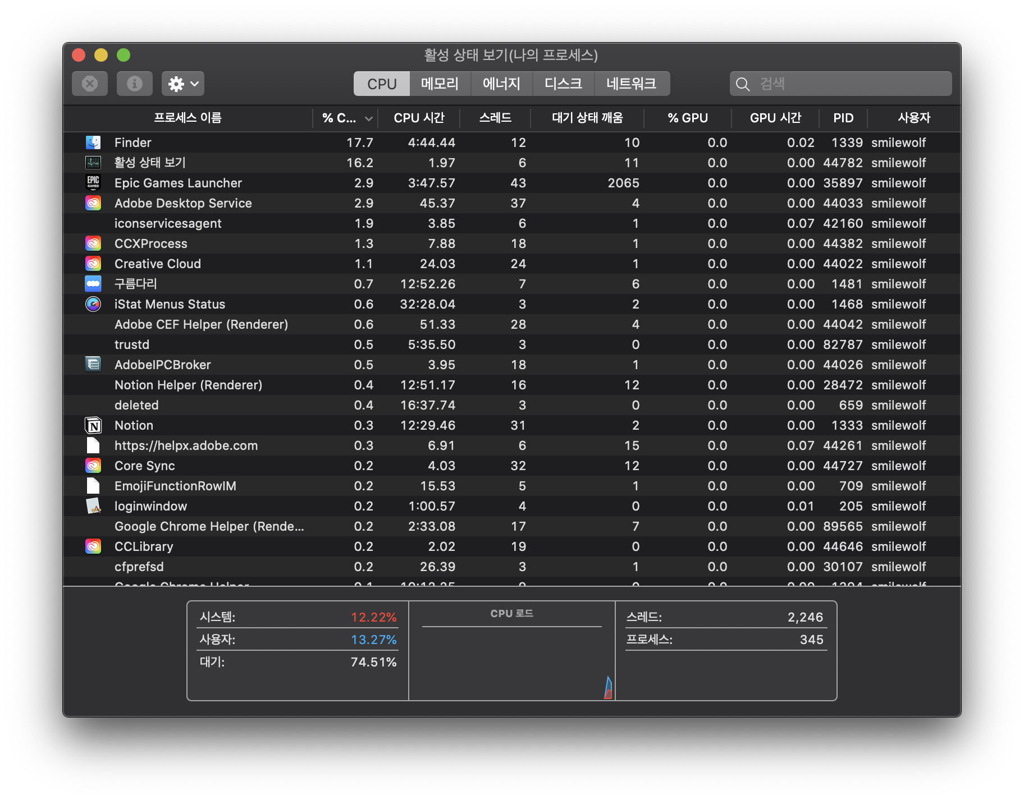The height and width of the screenshot is (800, 1024).
Task: Click the CPU 로드 graph
Action: 512,651
